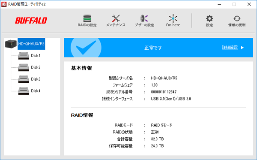Click the RAIDの状態 value 正常
Viewport: 257px width, 160px height.
tap(155, 132)
